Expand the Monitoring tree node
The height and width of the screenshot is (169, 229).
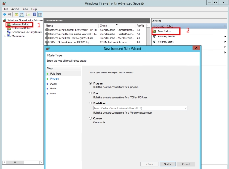(x=5, y=36)
